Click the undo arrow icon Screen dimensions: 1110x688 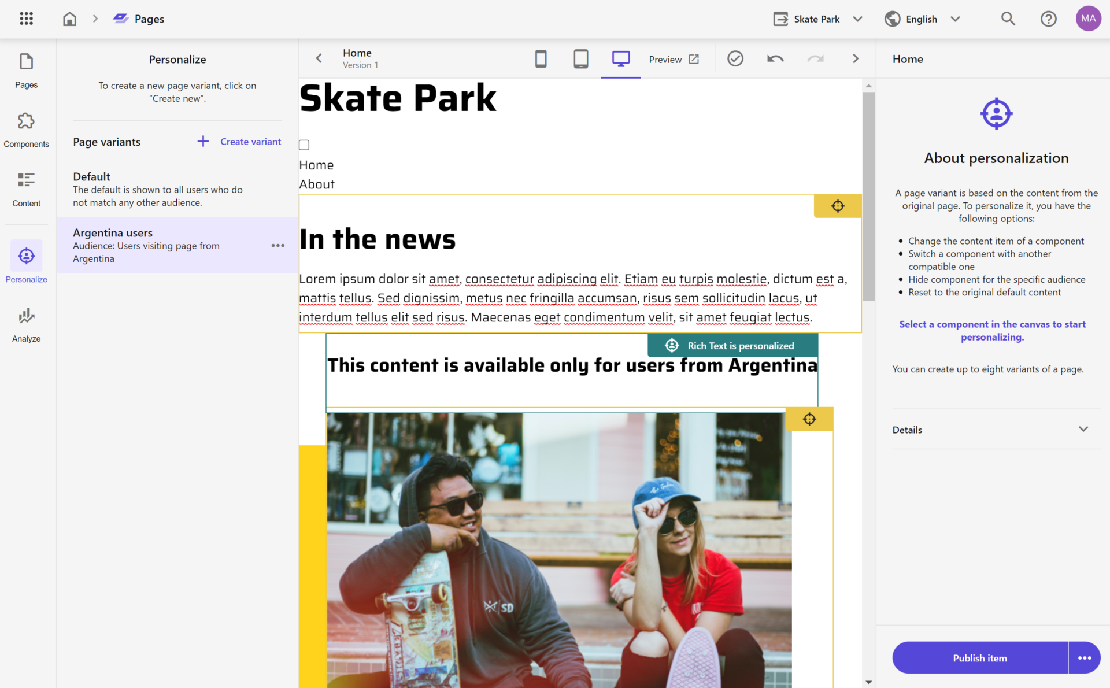[x=775, y=59]
